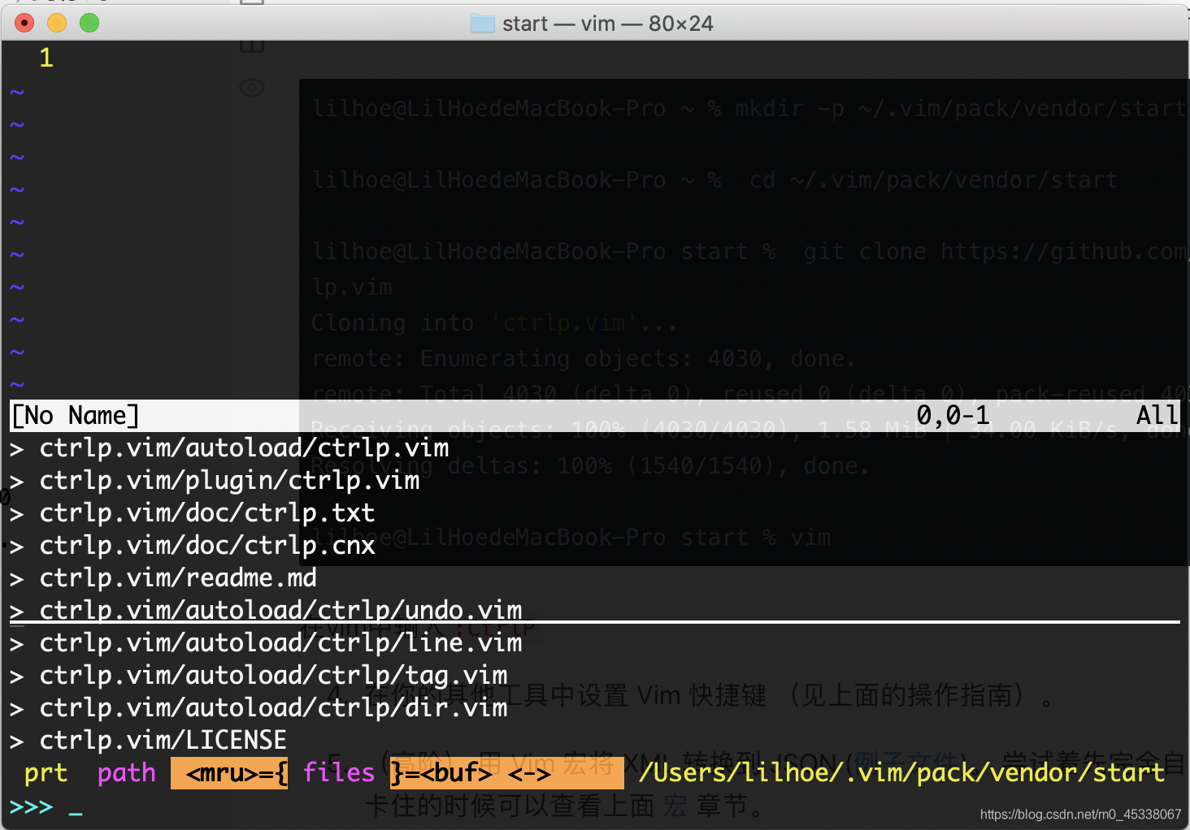Click the folder icon in the title bar
Viewport: 1190px width, 830px height.
[483, 24]
